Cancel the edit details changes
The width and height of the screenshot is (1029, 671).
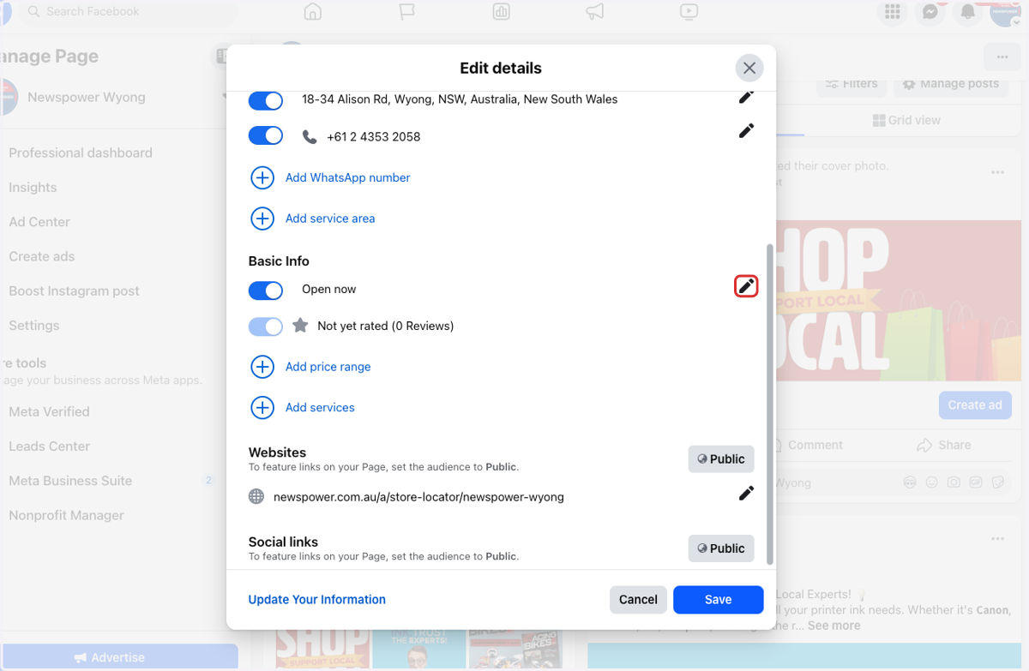point(638,600)
